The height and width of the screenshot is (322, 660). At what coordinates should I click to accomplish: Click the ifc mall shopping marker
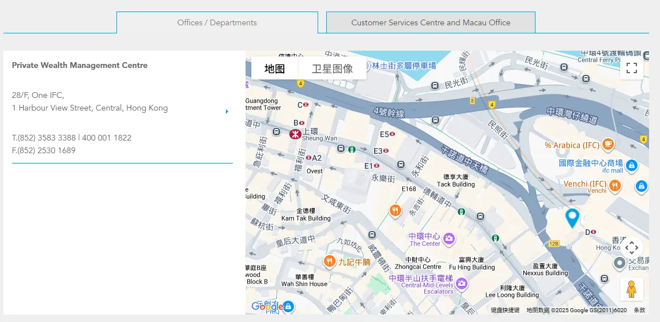coord(632,165)
